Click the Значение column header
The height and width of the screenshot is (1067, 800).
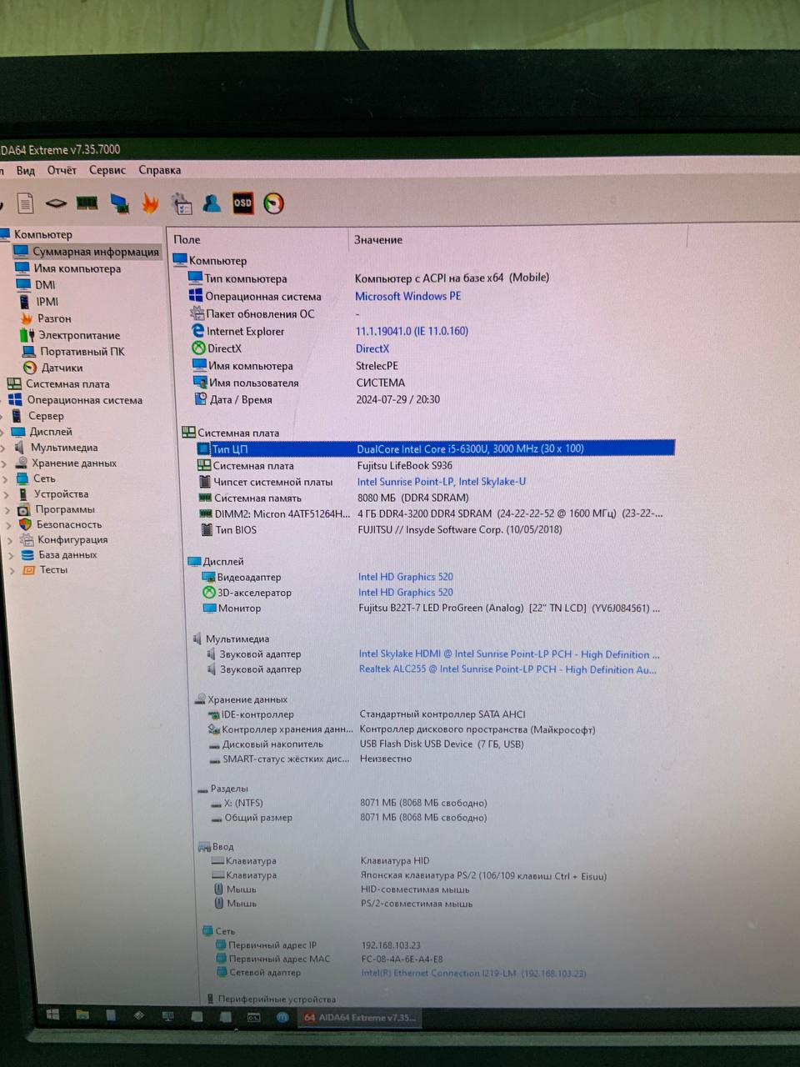378,240
